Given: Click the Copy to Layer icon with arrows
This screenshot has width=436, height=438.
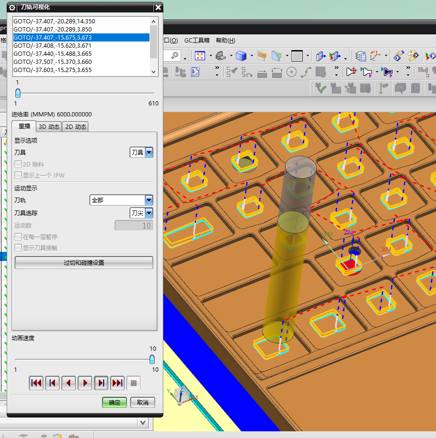Looking at the screenshot, I should (335, 56).
